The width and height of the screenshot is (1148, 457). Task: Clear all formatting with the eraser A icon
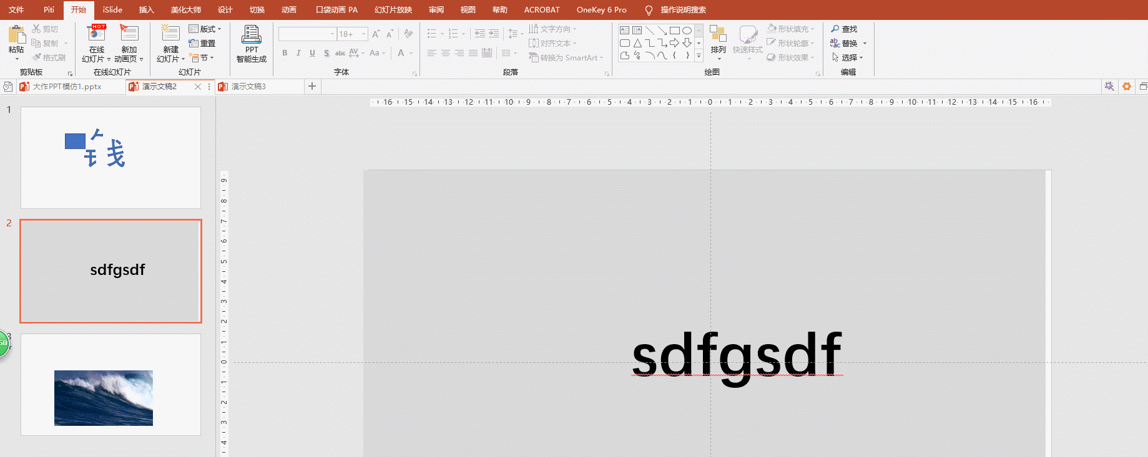click(408, 34)
